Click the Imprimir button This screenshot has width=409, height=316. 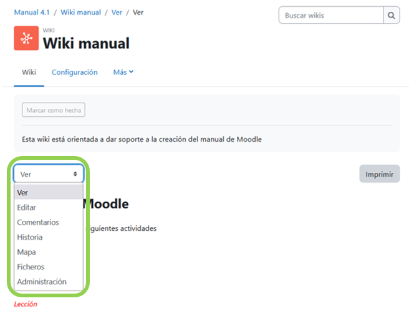coord(380,174)
